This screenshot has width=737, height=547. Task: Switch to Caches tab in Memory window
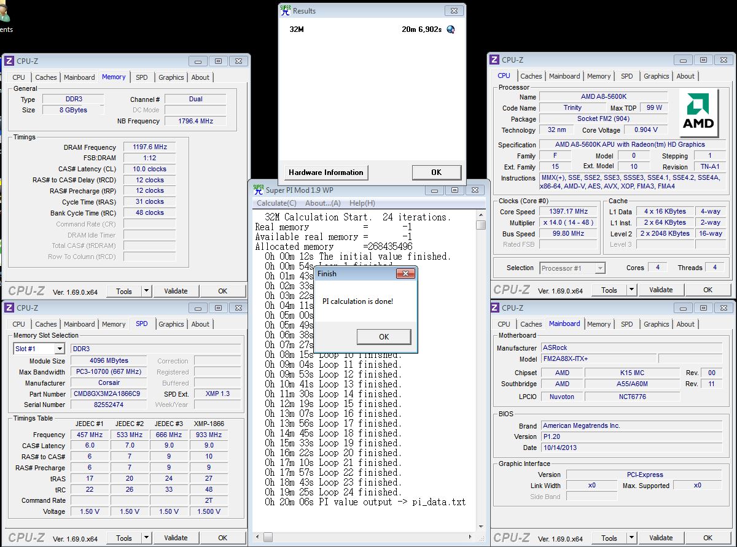coord(46,77)
